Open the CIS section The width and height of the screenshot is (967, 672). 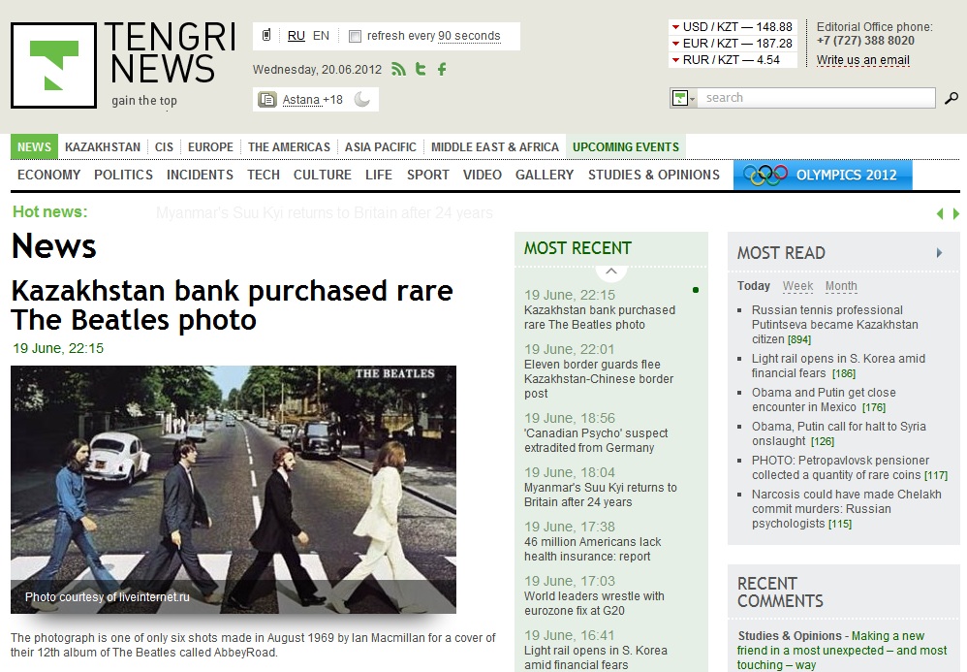coord(164,146)
